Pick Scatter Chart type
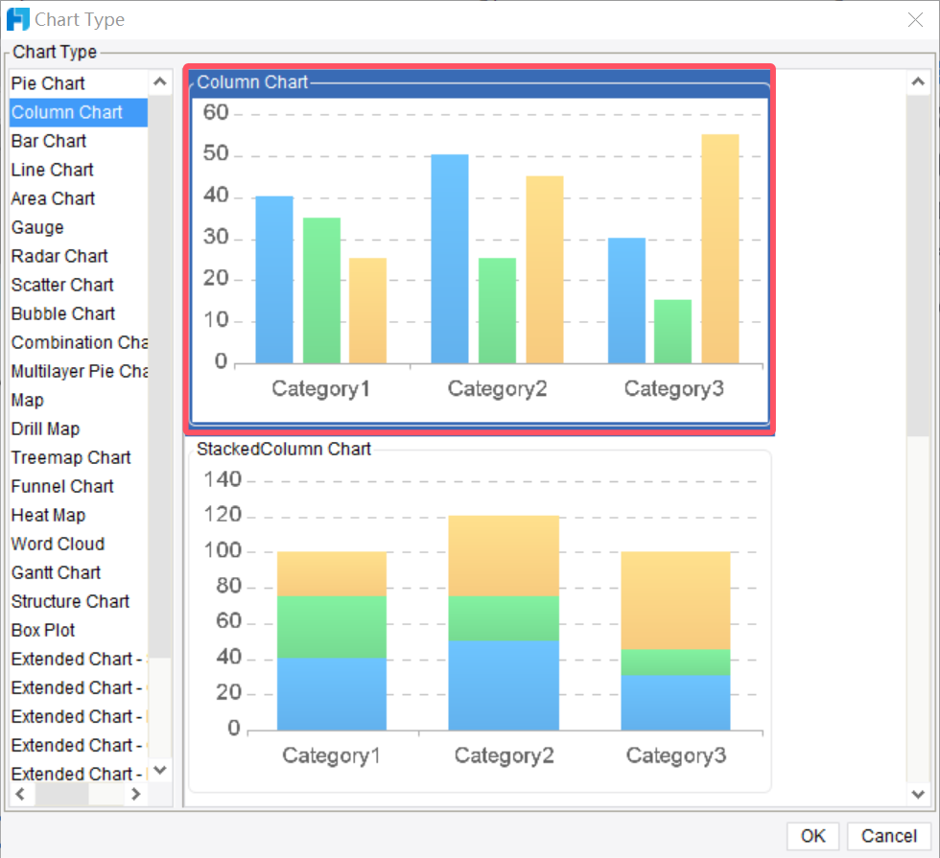The width and height of the screenshot is (940, 858). (x=79, y=285)
